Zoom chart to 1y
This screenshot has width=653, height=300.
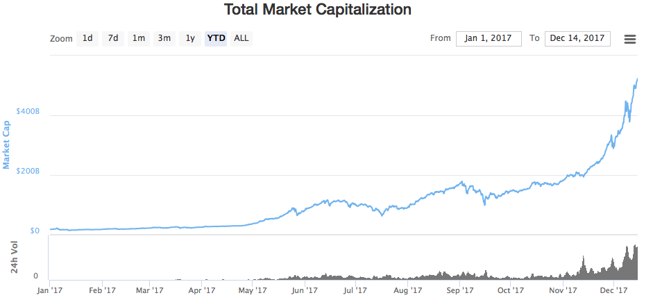tap(189, 38)
